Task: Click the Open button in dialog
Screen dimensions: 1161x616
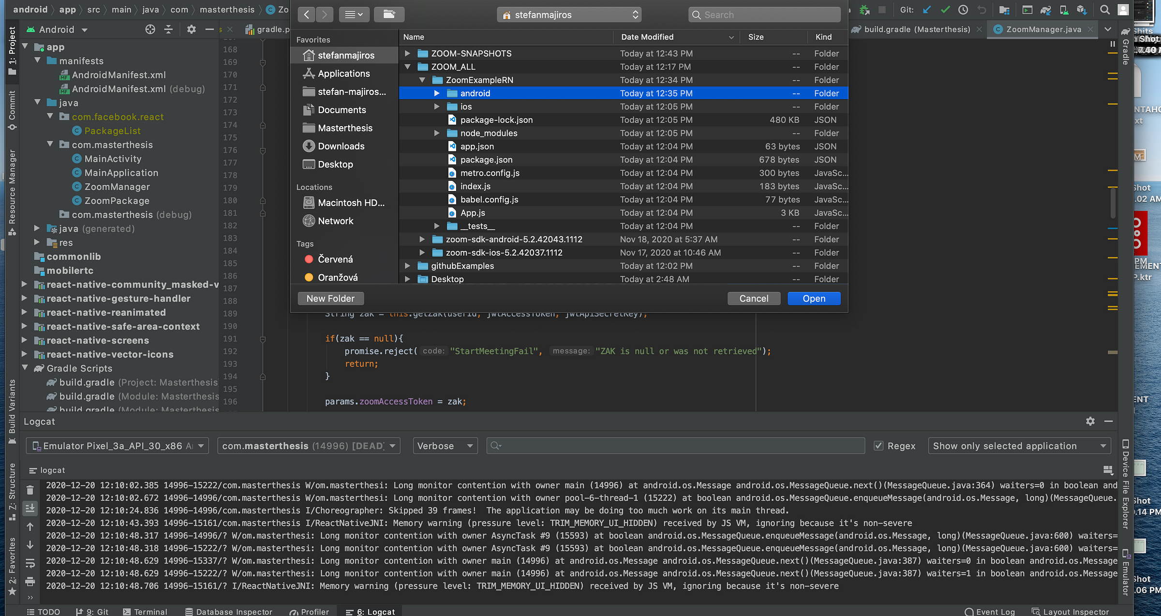Action: pos(814,298)
